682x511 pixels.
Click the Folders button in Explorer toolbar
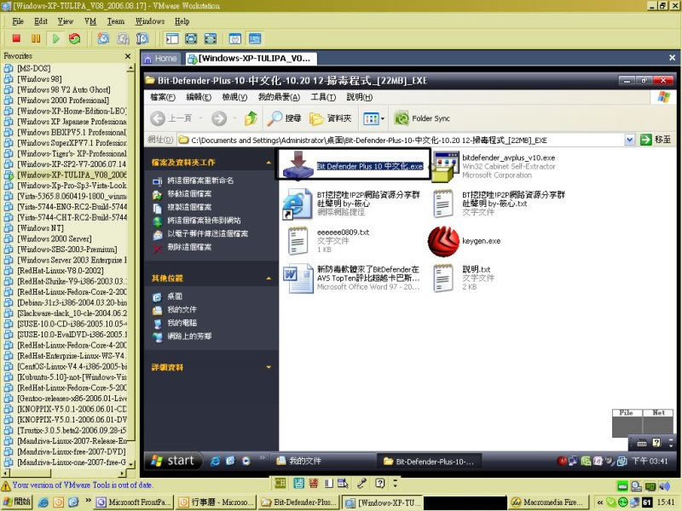(331, 118)
